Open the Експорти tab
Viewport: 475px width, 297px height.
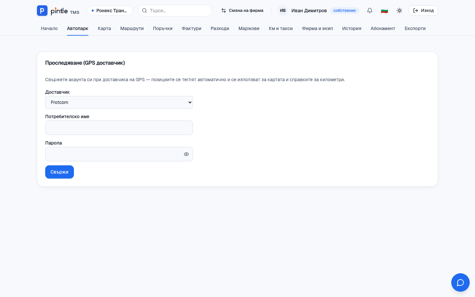(x=415, y=28)
